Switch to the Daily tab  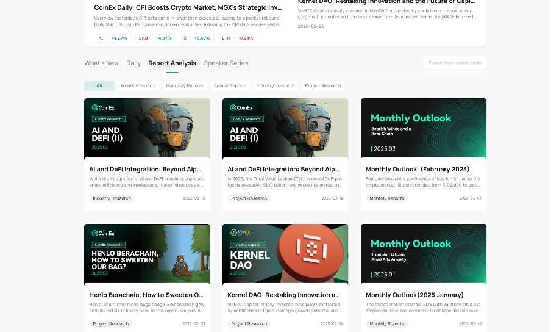pyautogui.click(x=133, y=63)
